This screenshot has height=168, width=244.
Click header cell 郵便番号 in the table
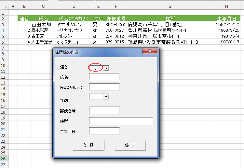[x=116, y=18]
